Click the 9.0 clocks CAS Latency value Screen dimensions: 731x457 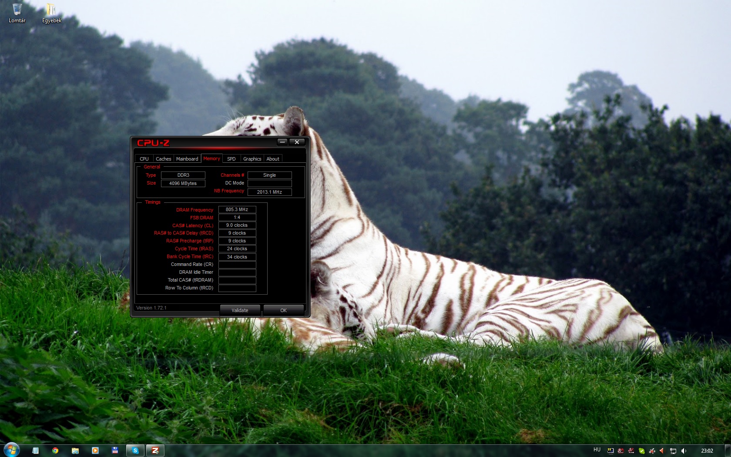pos(237,225)
